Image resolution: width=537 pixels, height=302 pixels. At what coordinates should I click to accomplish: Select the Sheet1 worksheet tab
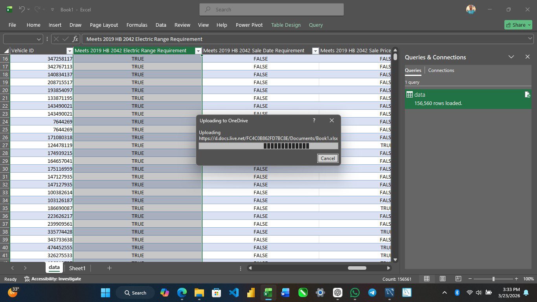[x=77, y=268]
